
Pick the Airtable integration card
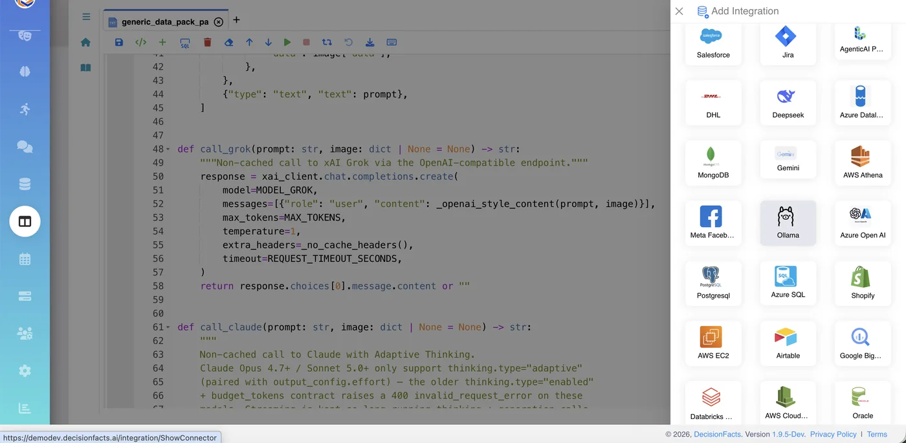click(x=788, y=343)
